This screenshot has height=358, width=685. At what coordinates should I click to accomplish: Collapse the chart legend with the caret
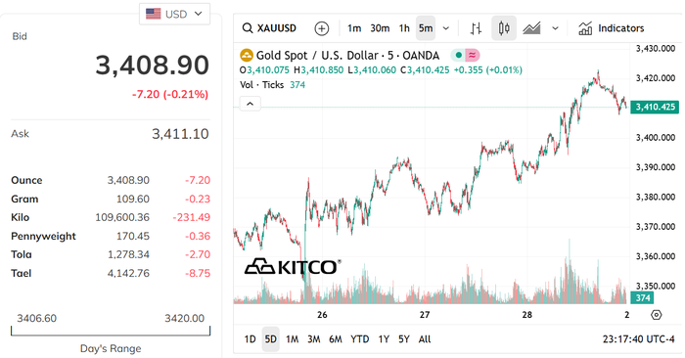click(250, 104)
